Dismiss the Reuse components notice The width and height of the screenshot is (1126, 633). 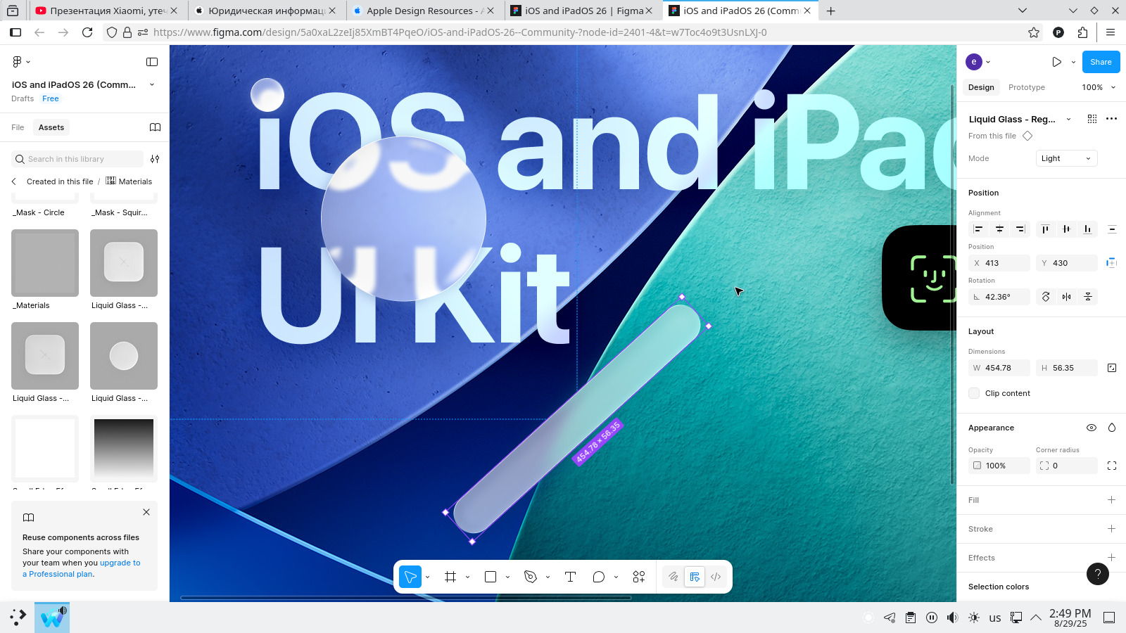pos(146,512)
